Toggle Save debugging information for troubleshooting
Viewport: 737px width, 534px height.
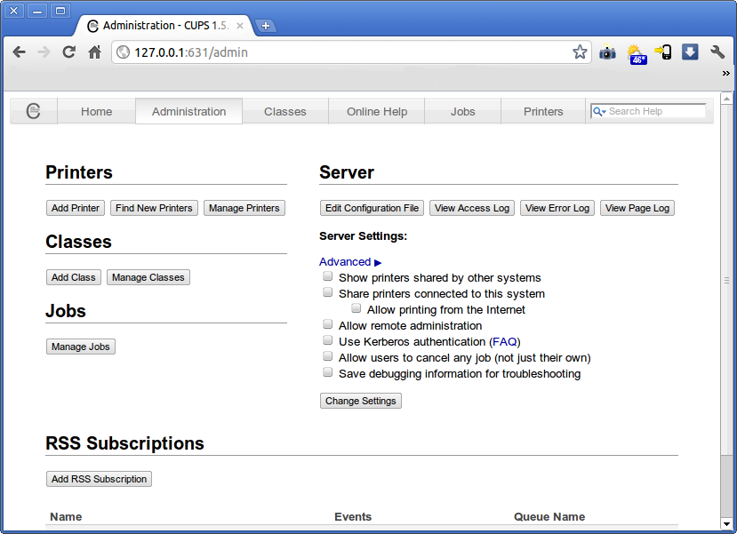(327, 373)
